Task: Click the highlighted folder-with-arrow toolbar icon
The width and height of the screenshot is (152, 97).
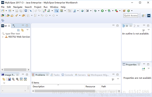Action: (57, 11)
